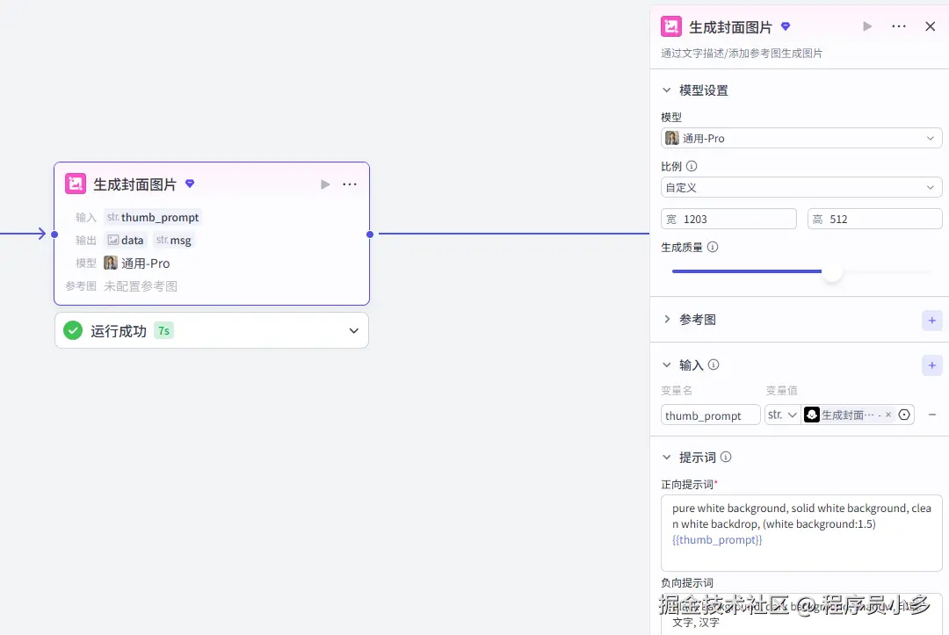
Task: Click the 通用-Pro model icon in the node
Action: (110, 263)
